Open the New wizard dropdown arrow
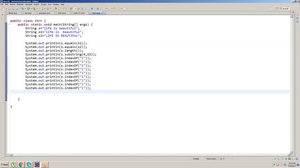This screenshot has height=168, width=300. coord(6,8)
